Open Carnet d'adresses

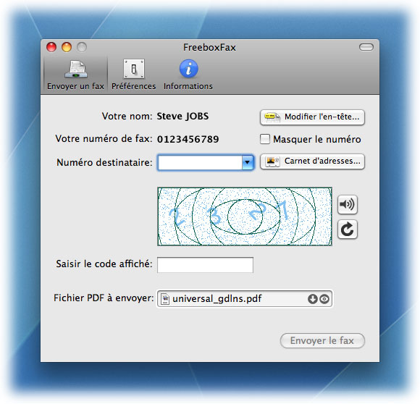[x=312, y=161]
